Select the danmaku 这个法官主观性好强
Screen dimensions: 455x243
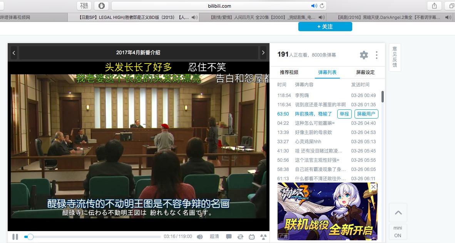click(x=327, y=160)
